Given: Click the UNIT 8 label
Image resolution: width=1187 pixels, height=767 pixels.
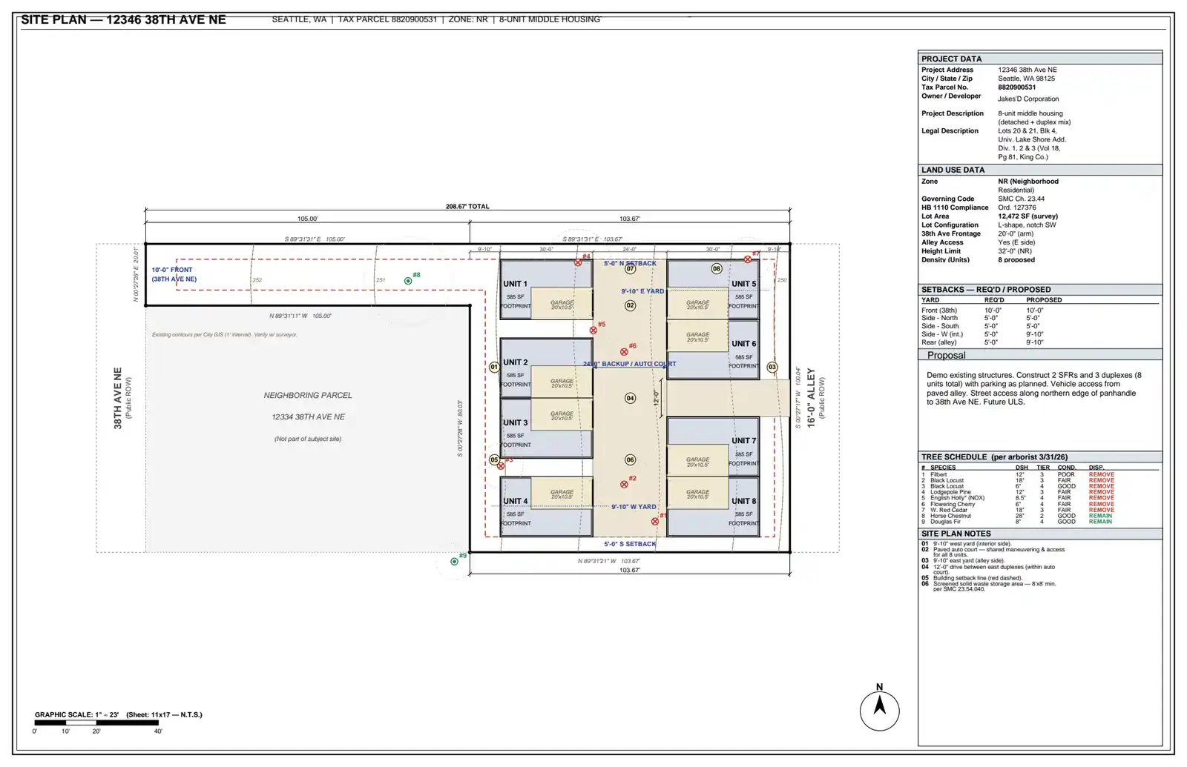Looking at the screenshot, I should pos(744,501).
